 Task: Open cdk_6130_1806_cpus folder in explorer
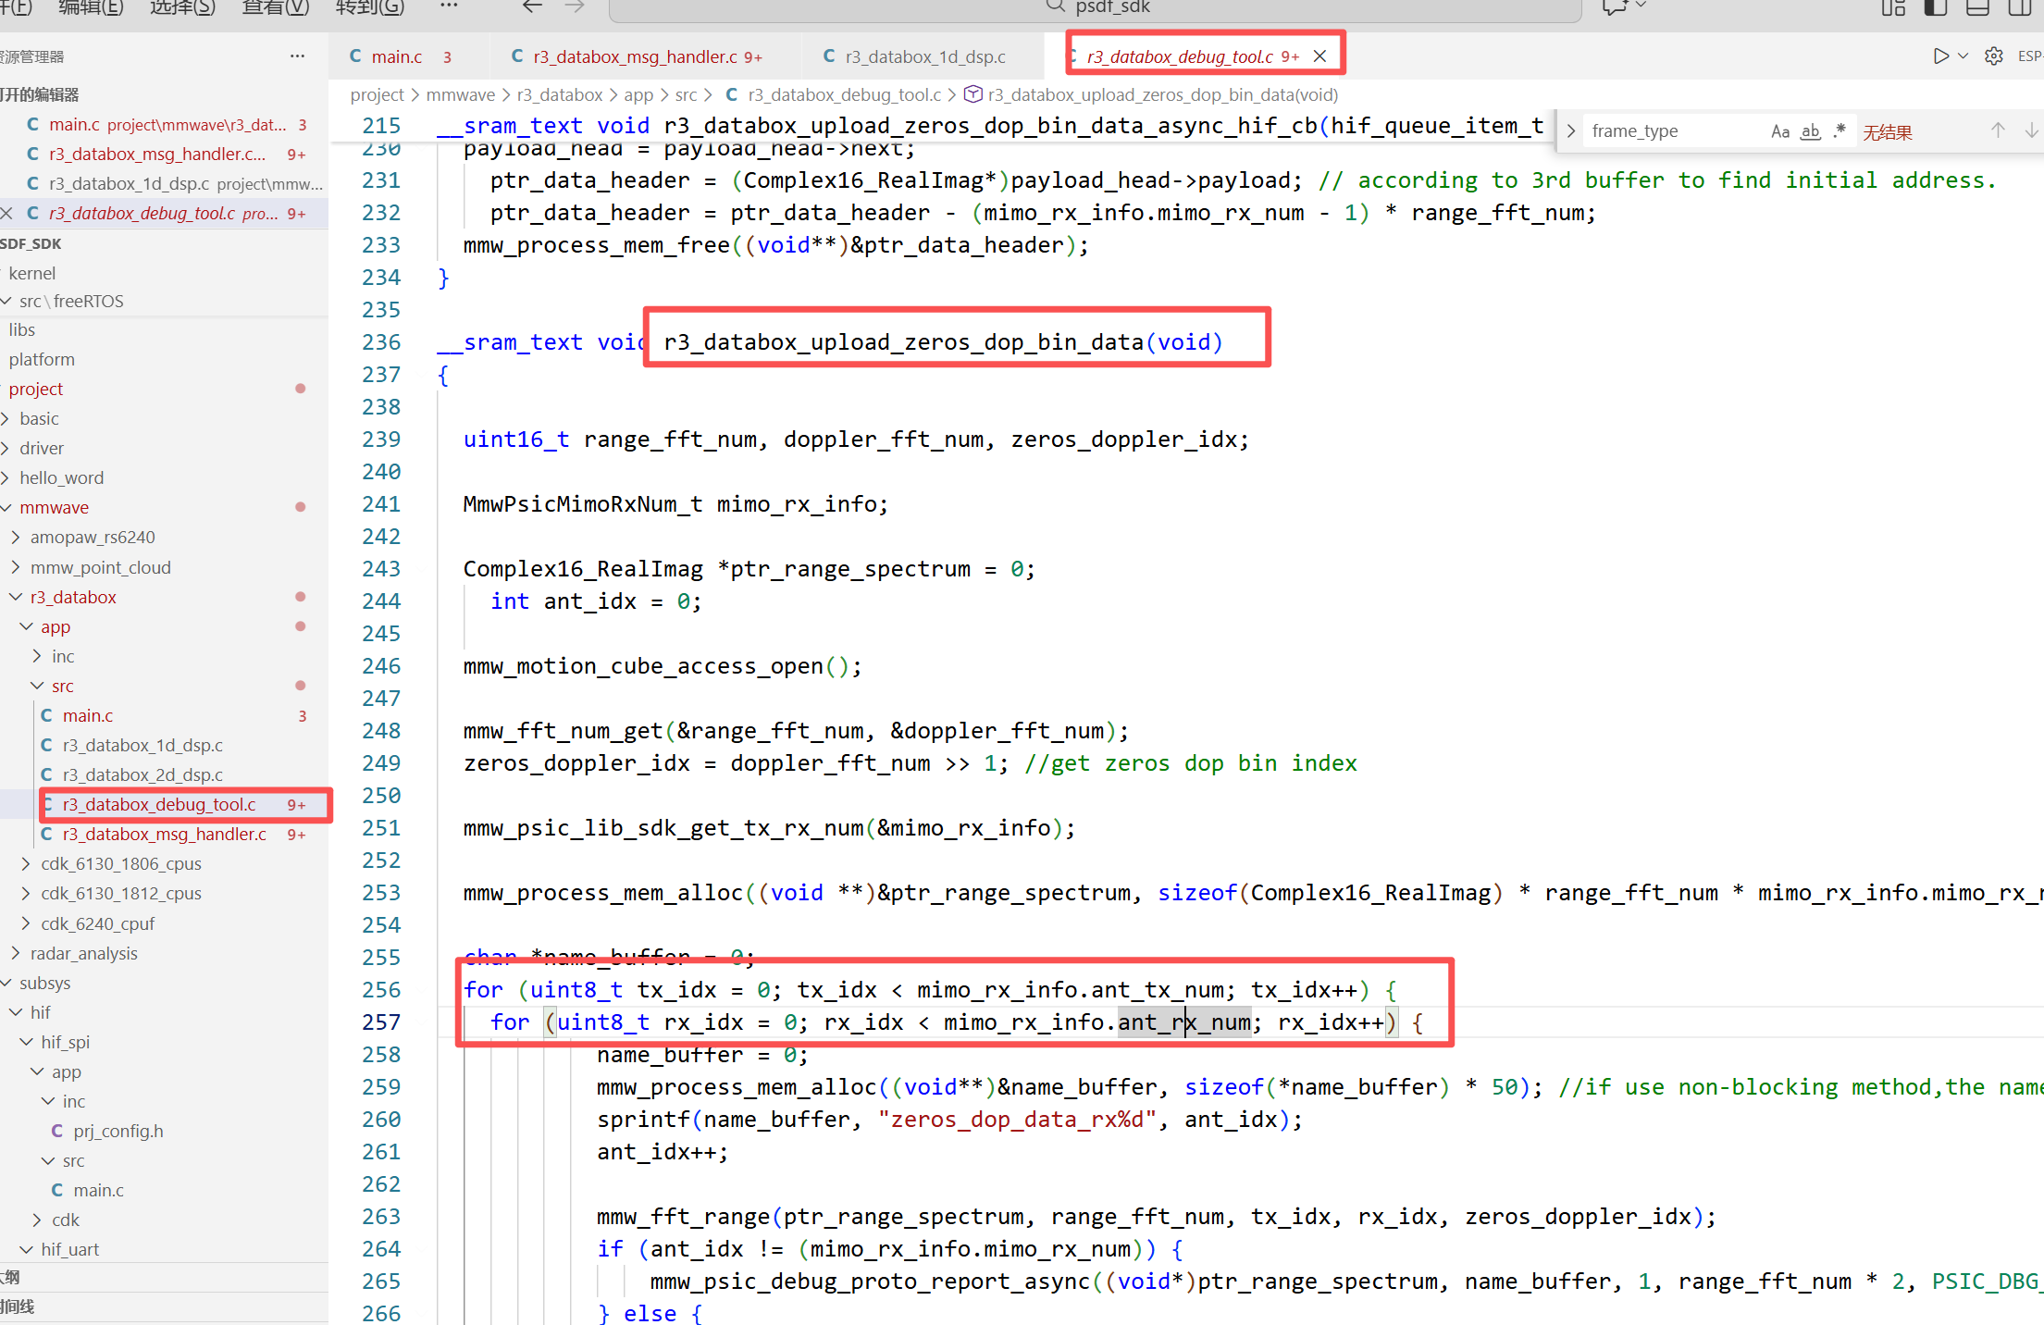121,863
